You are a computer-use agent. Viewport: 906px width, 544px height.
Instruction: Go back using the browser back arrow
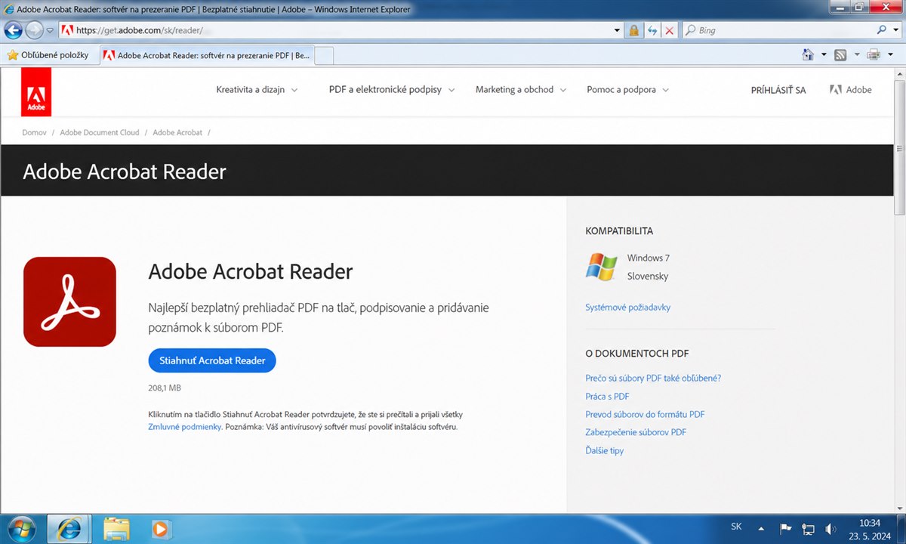[x=13, y=30]
